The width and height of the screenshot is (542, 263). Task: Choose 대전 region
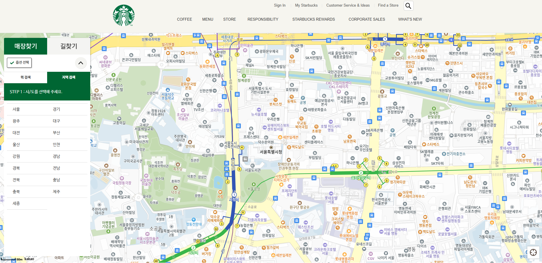coord(16,133)
